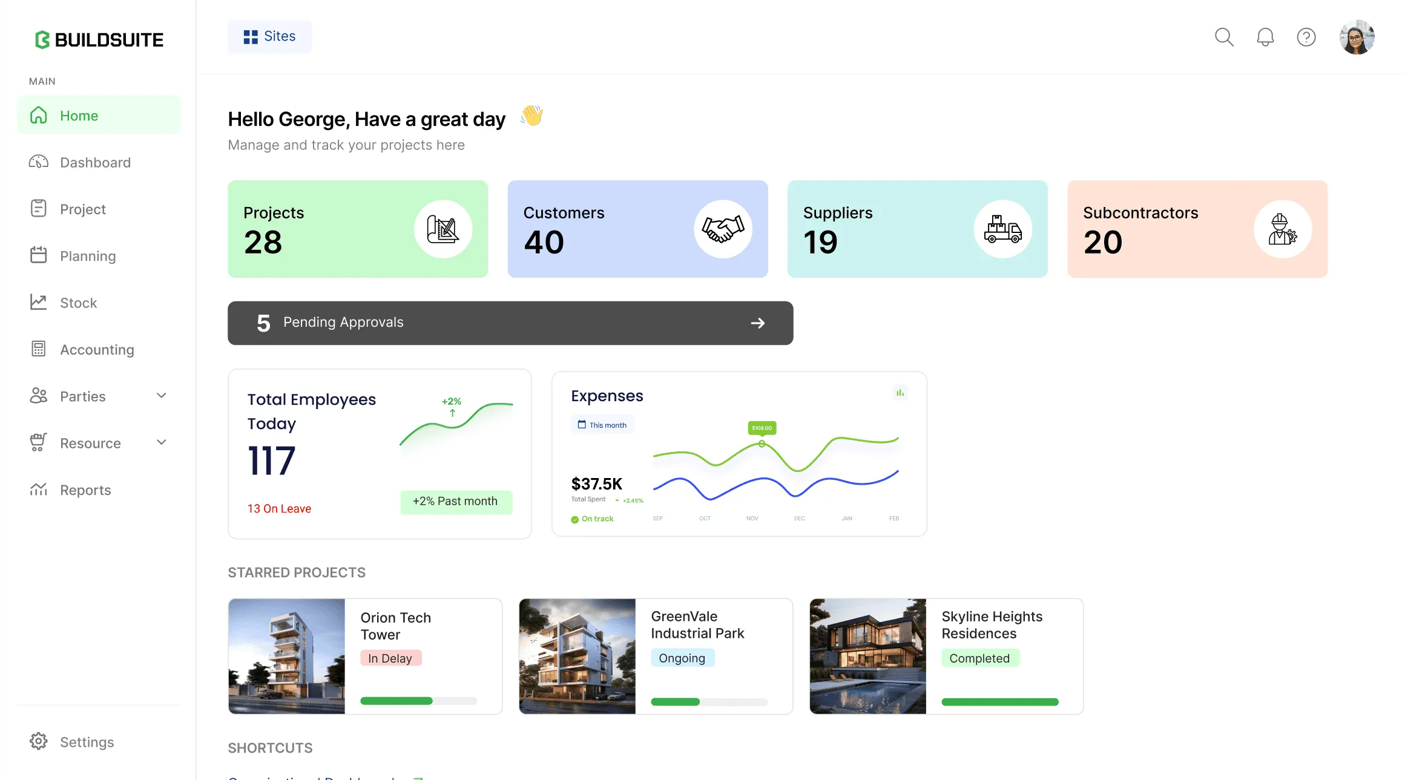The width and height of the screenshot is (1405, 780).
Task: Click the Stock sidebar icon
Action: (38, 303)
